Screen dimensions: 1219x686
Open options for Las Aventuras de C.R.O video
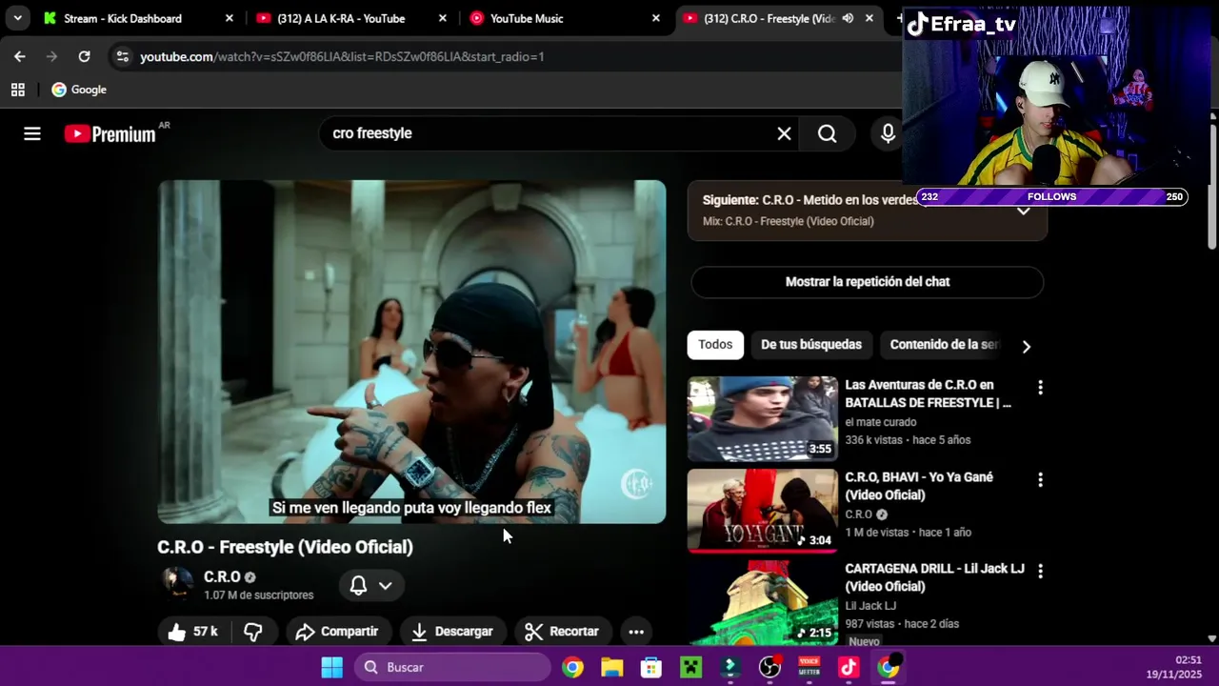[1040, 388]
